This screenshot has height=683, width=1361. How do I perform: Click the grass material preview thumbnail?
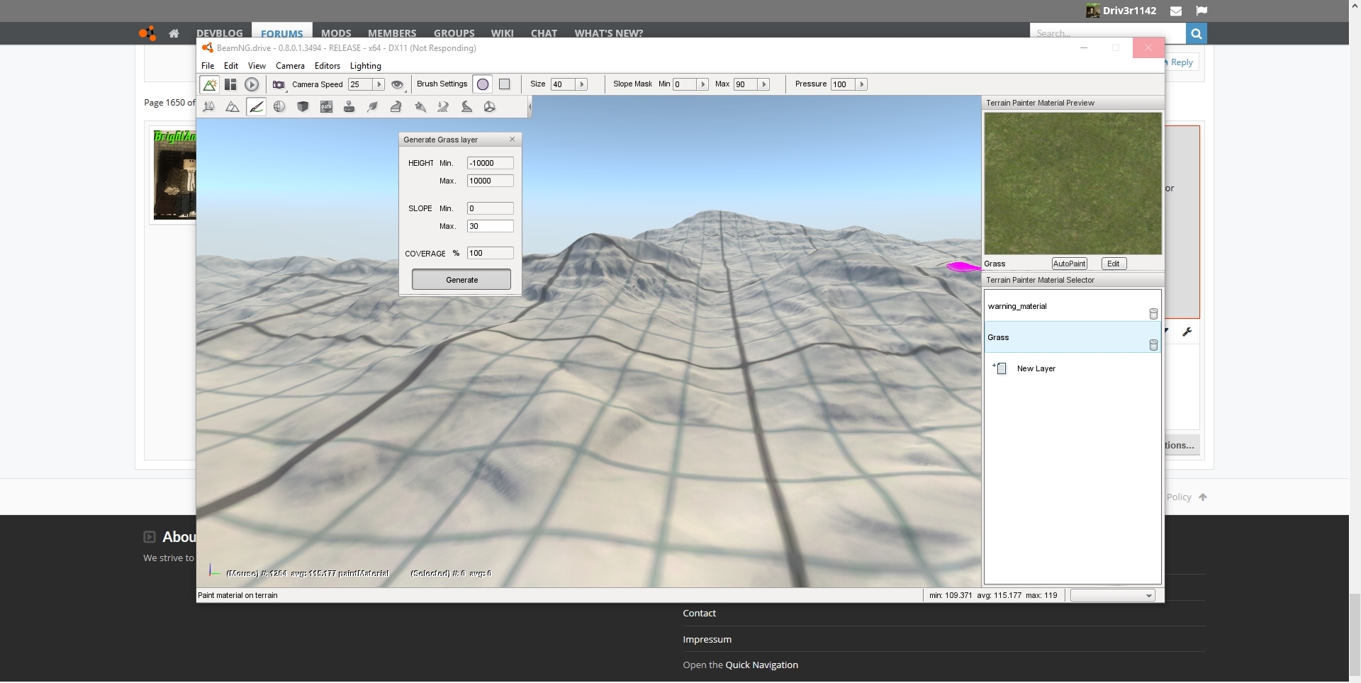pyautogui.click(x=1072, y=184)
